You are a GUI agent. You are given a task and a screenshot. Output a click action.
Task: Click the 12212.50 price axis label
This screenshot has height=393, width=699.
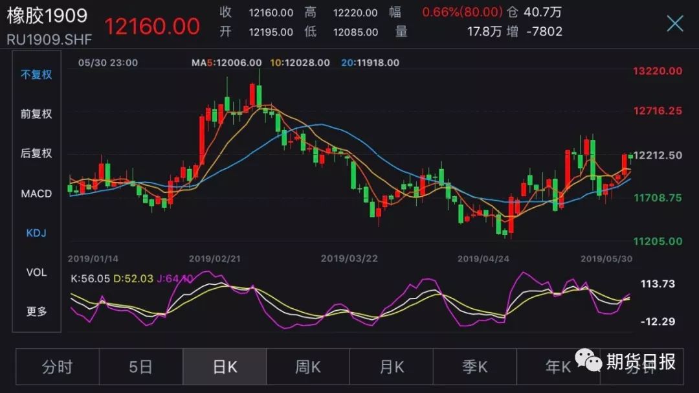[x=658, y=155]
